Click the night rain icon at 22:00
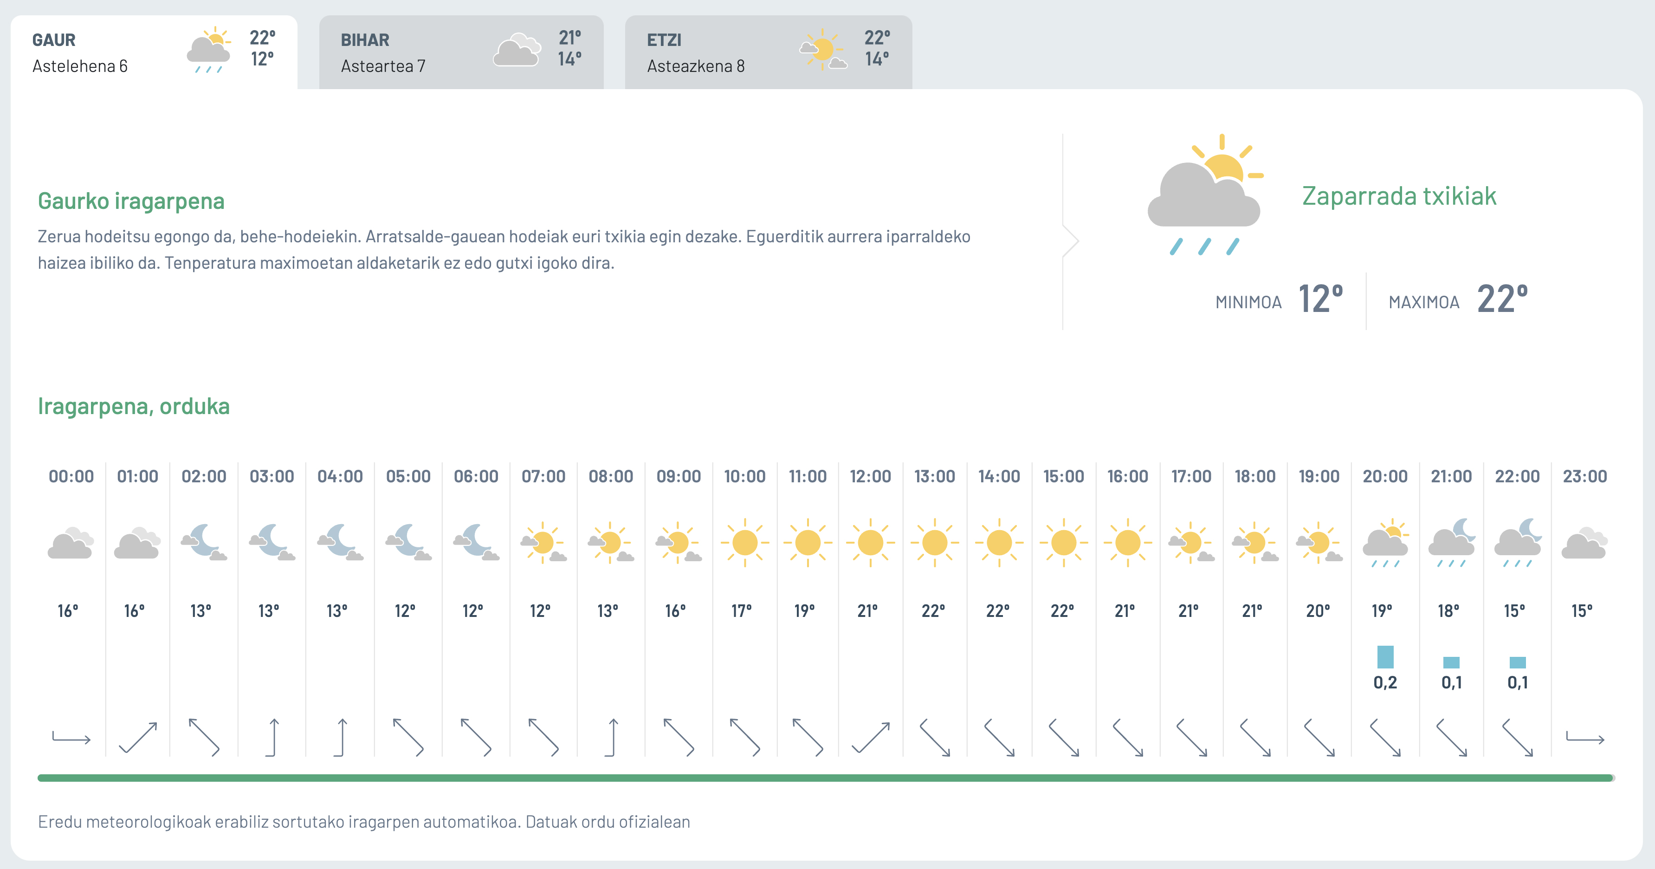Viewport: 1655px width, 869px height. coord(1518,543)
